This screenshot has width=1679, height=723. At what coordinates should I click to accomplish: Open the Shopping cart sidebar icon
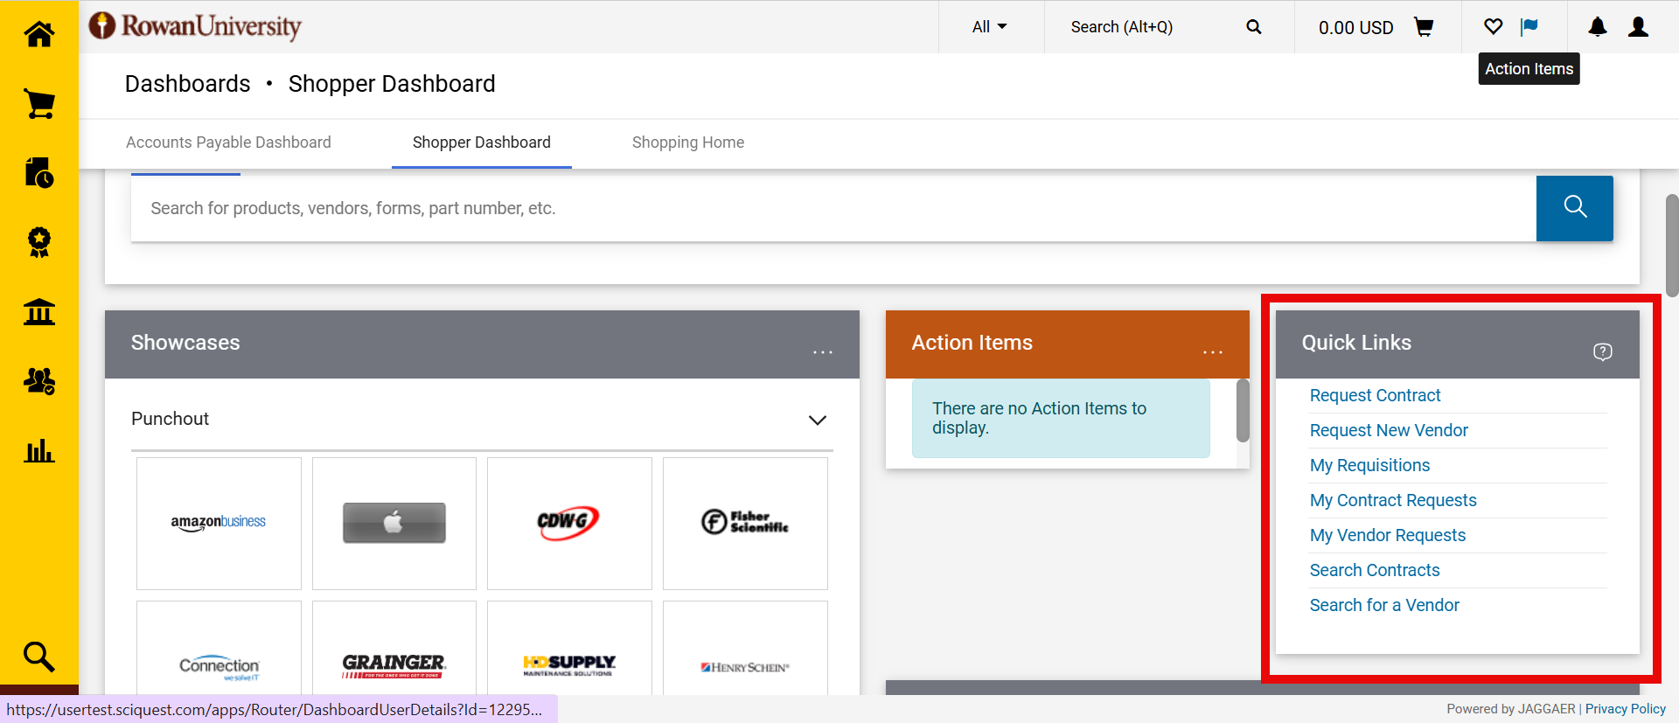[39, 104]
